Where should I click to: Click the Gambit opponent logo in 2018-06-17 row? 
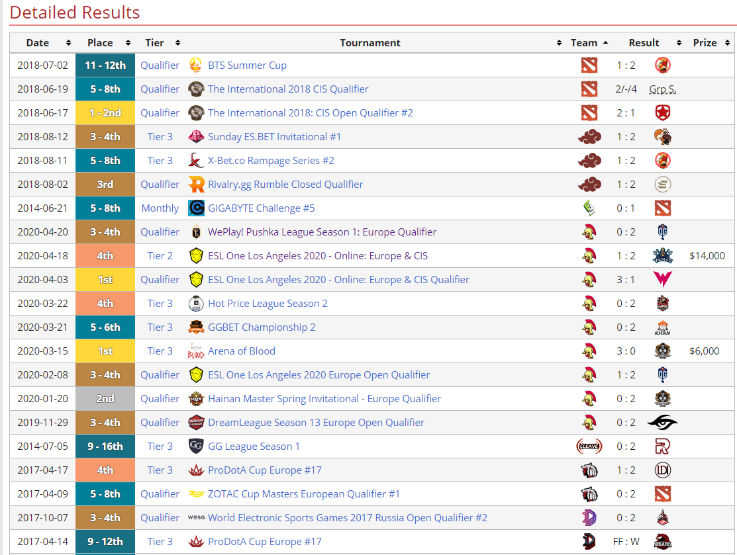point(662,113)
